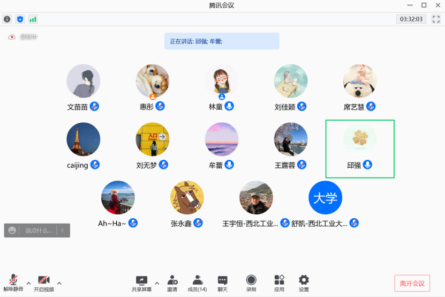
Task: Turn on camera via 开启视频
Action: [44, 283]
